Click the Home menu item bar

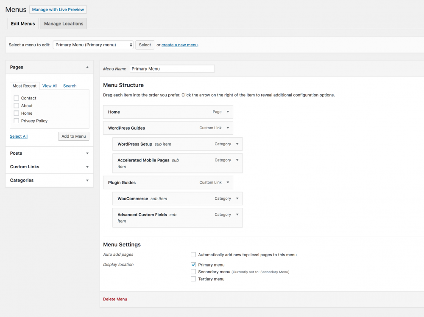point(168,112)
